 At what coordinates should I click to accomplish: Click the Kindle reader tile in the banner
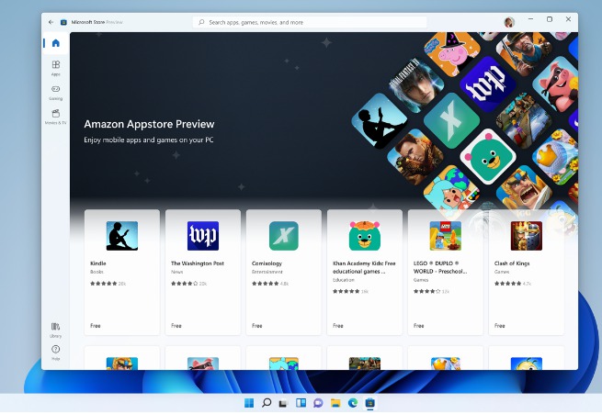pyautogui.click(x=380, y=121)
